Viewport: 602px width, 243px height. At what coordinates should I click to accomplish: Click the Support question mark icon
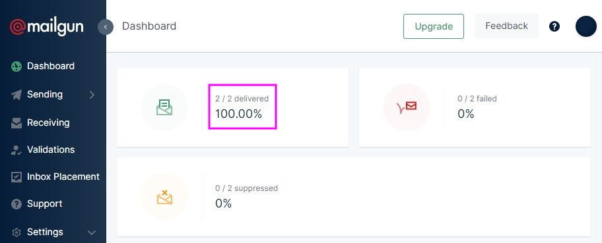pyautogui.click(x=16, y=204)
